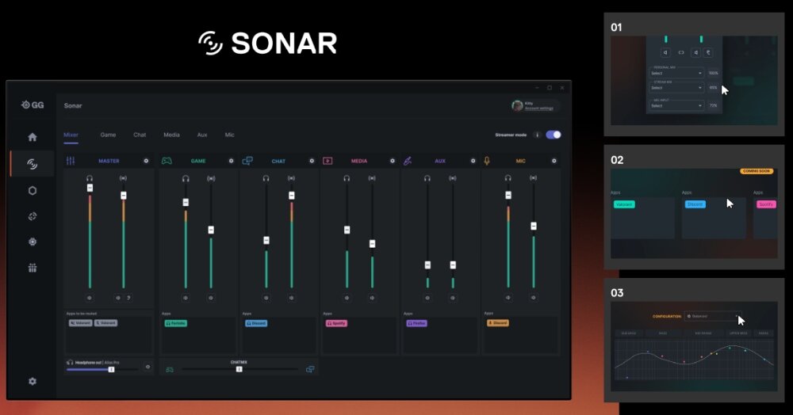This screenshot has height=415, width=793.
Task: Click the Streamer mode info icon
Action: point(537,135)
